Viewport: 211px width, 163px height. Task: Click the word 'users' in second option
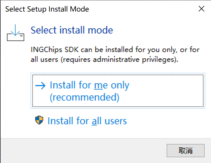point(116,121)
